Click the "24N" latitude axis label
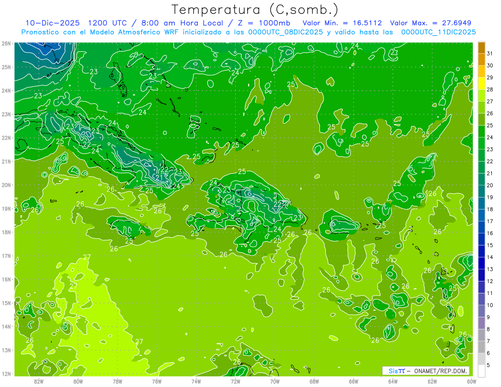Viewport: 501px width, 387px height. click(x=6, y=90)
